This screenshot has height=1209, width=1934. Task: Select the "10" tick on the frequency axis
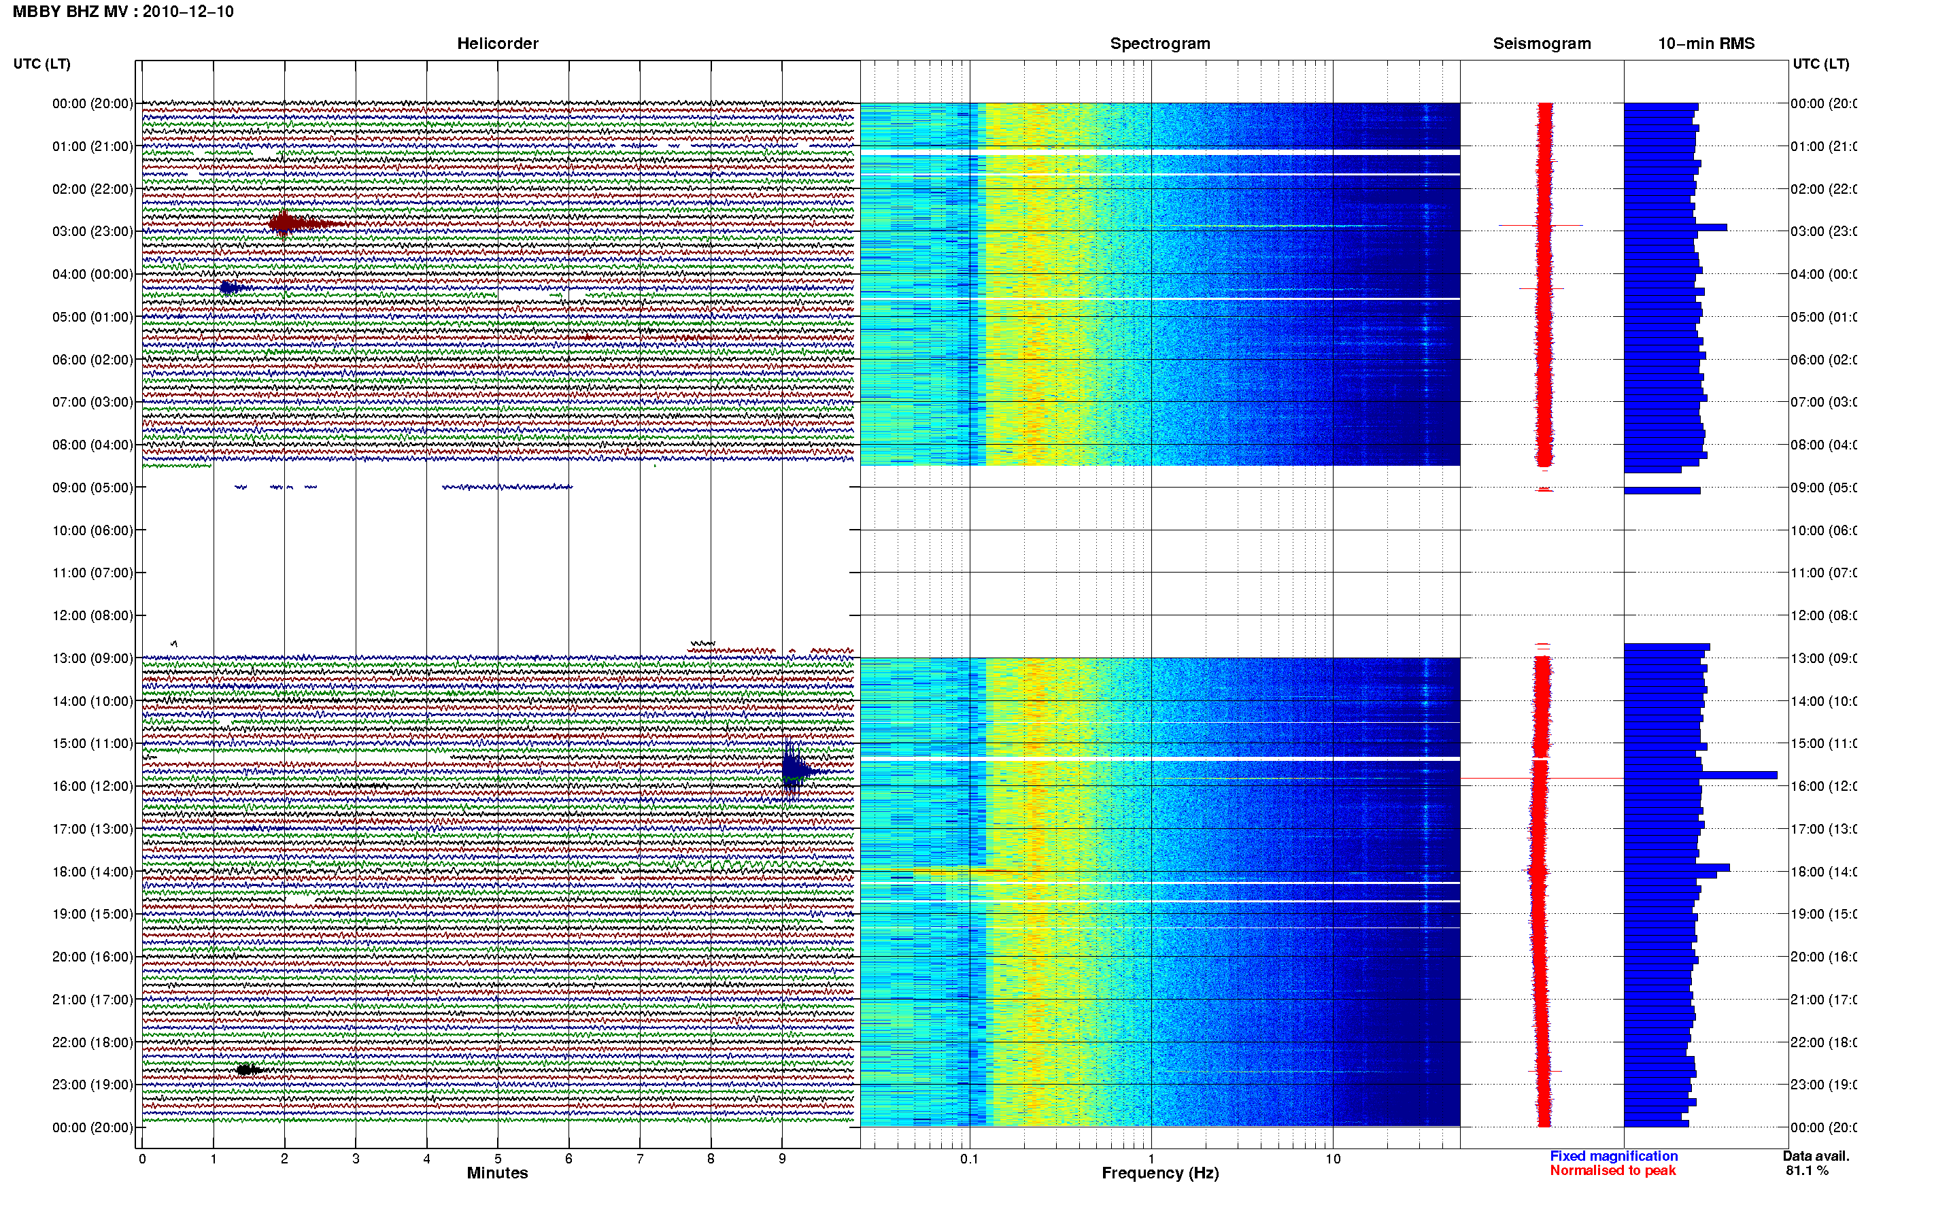coord(1333,1159)
